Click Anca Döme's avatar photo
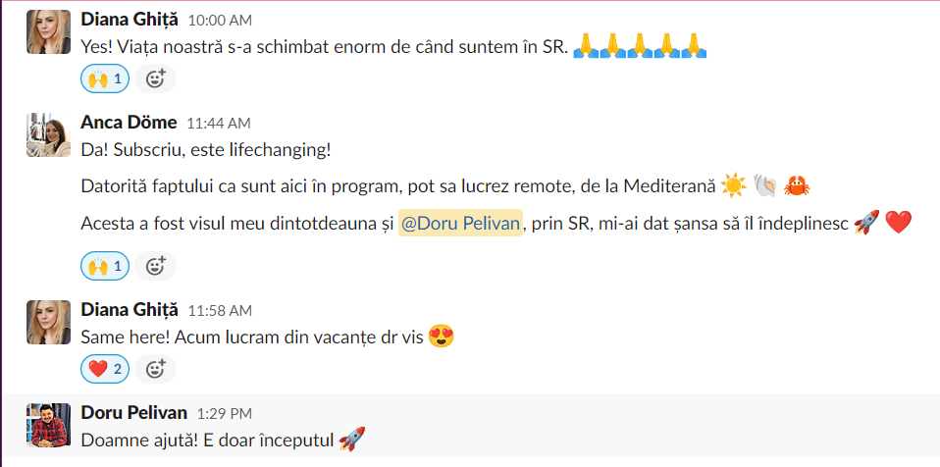Viewport: 940px width, 467px height. coord(48,134)
